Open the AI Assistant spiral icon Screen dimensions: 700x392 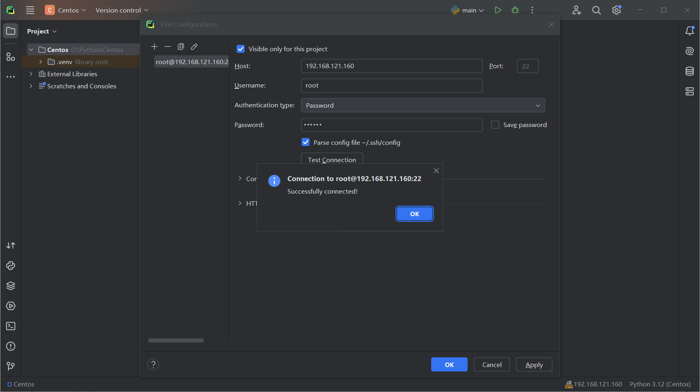pyautogui.click(x=690, y=51)
